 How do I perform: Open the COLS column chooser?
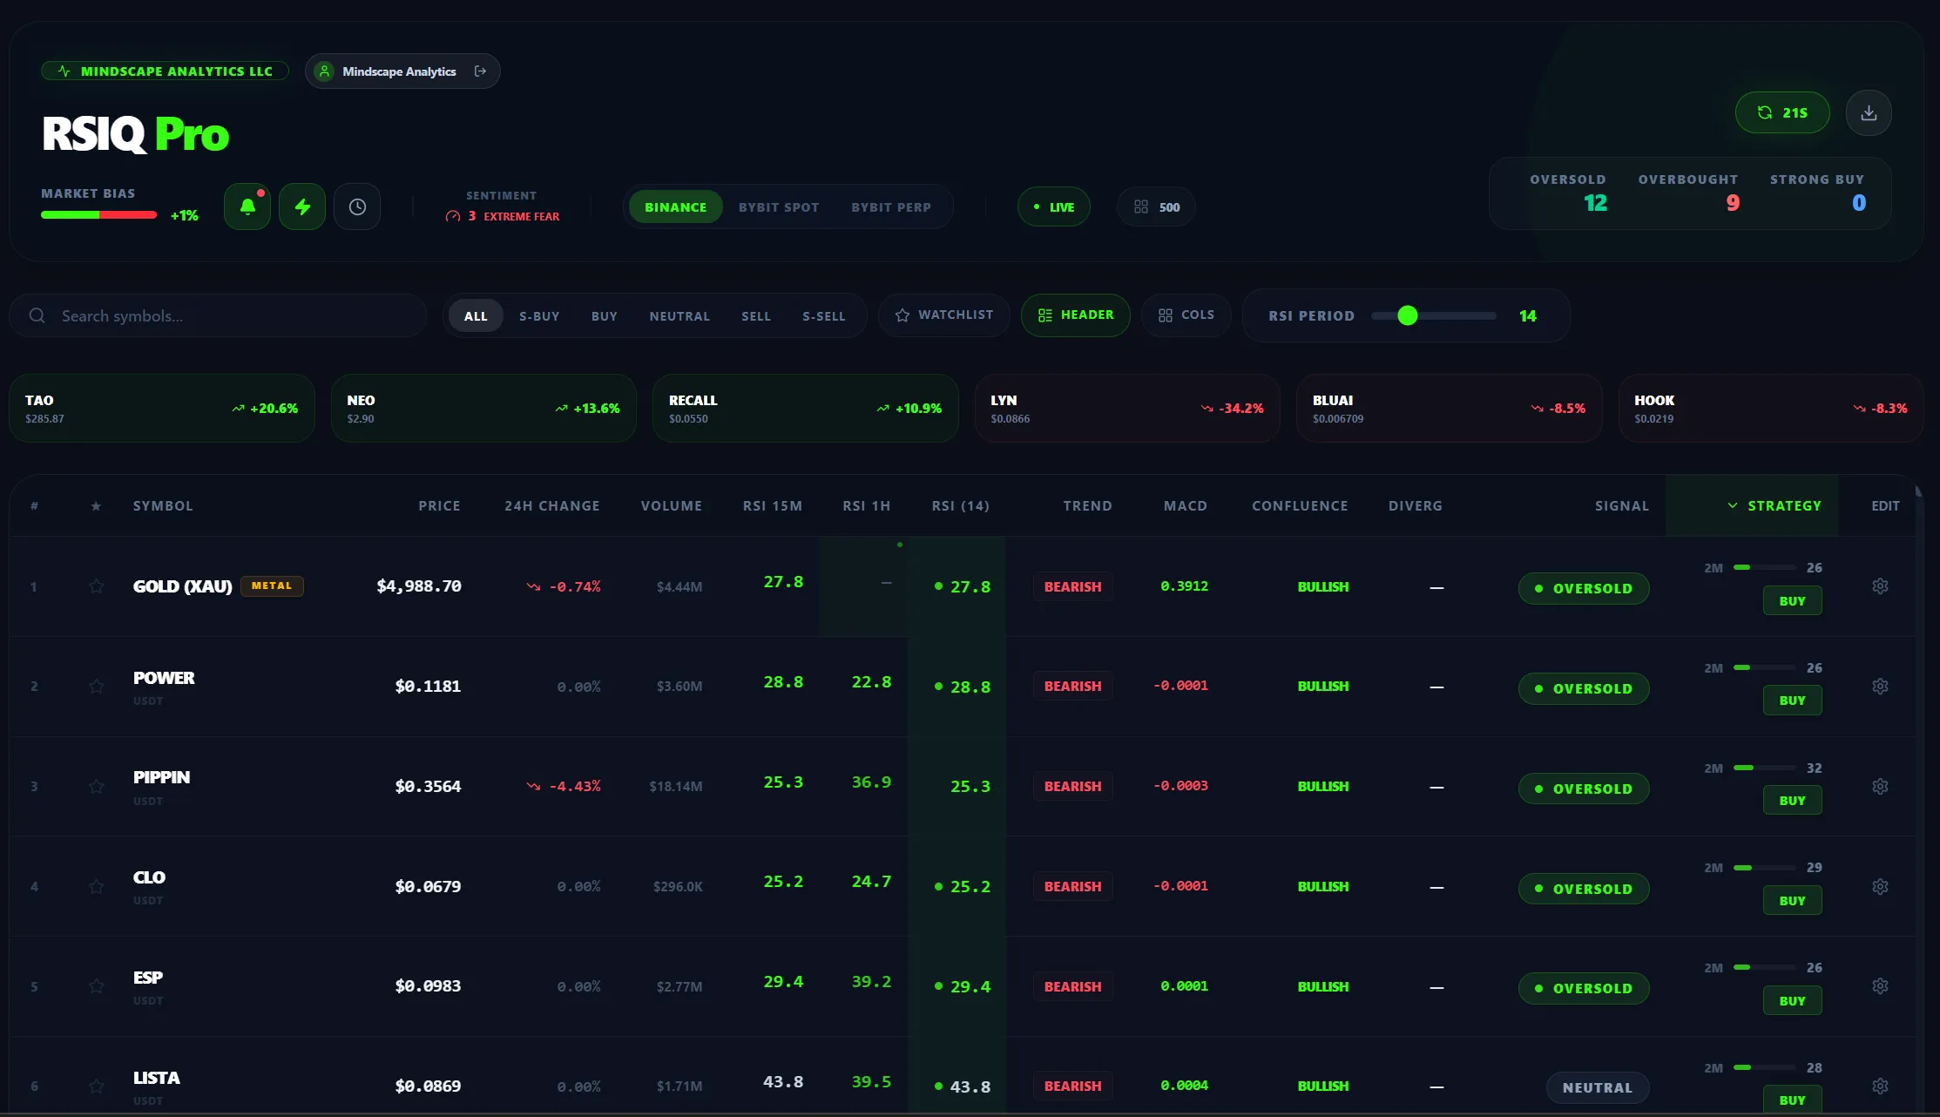pos(1186,315)
